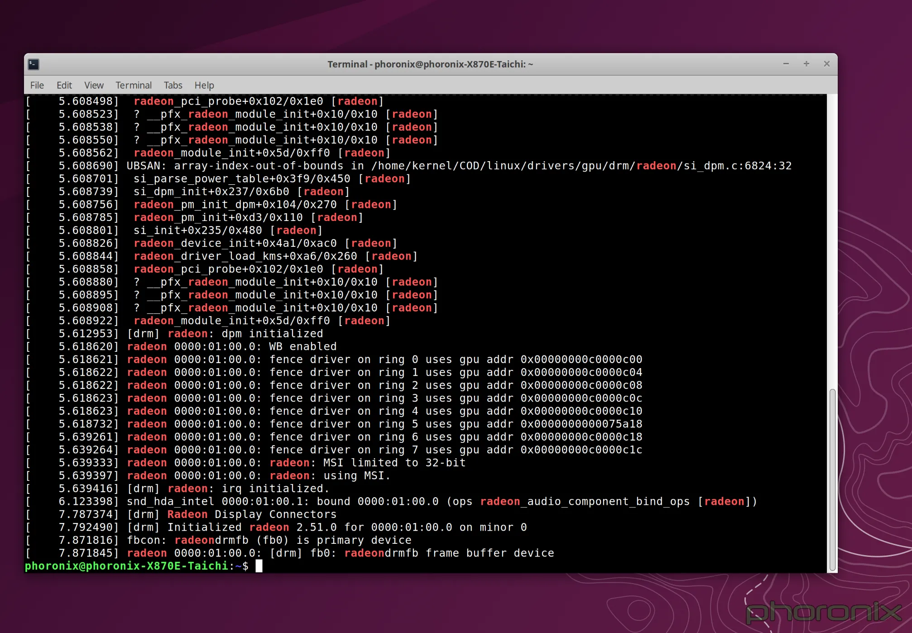Open the View menu

(94, 85)
